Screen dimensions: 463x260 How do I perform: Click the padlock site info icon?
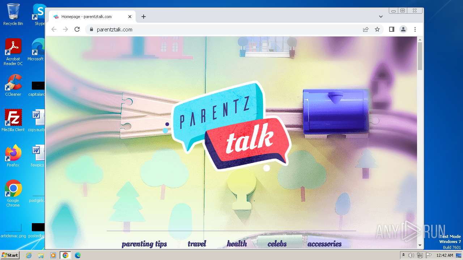[x=91, y=30]
